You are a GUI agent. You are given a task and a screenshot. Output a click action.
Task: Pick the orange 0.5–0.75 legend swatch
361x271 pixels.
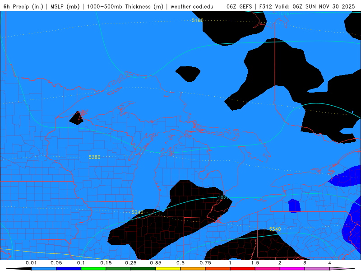tap(193, 269)
